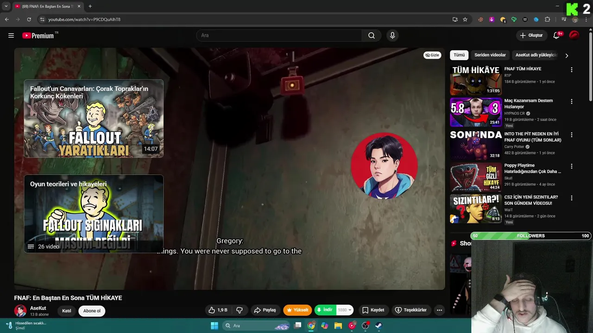Open options for FNAF TÜM HİKAYE video
Viewport: 593px width, 333px height.
pyautogui.click(x=571, y=70)
